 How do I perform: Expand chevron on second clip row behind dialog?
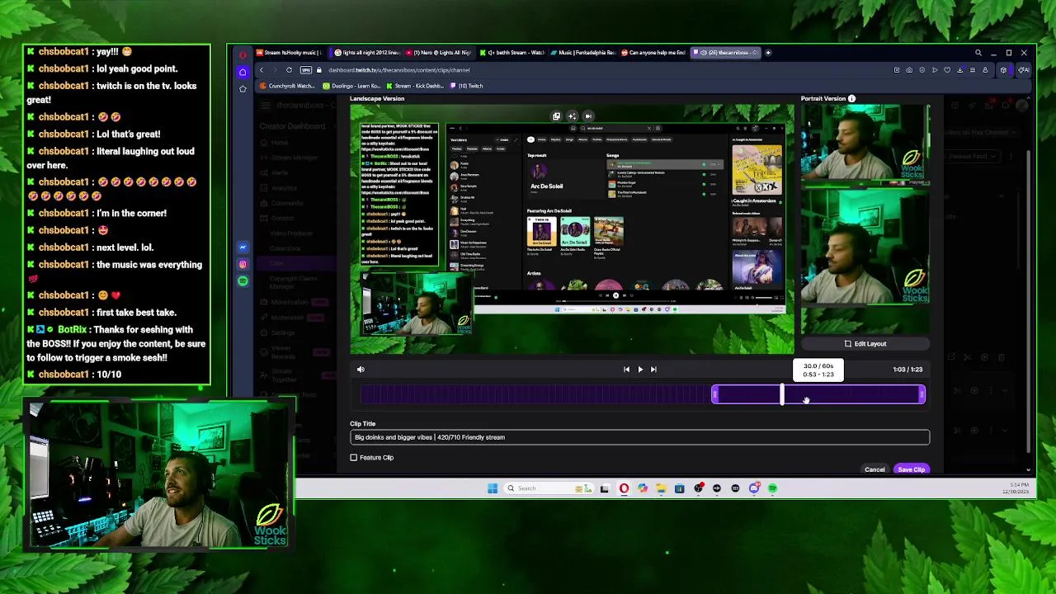(1004, 390)
